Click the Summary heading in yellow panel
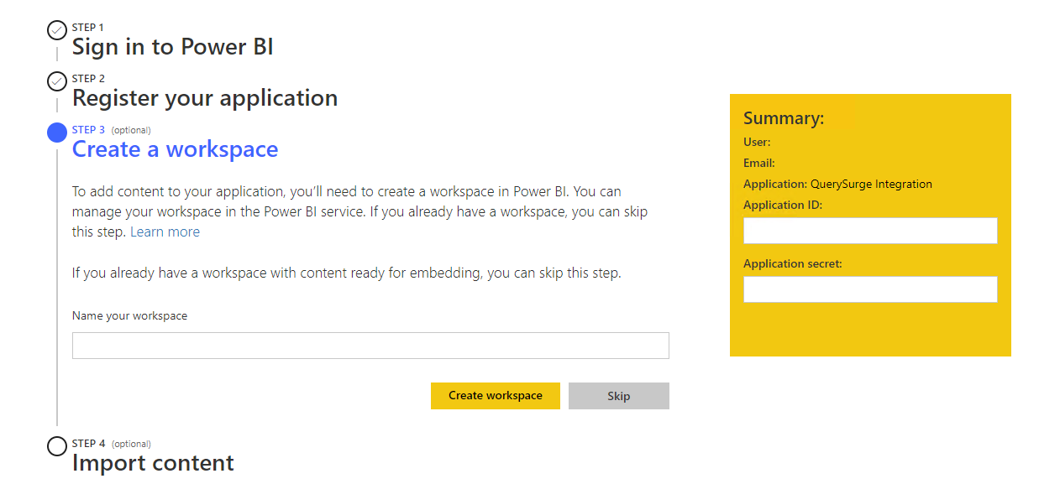Viewport: 1060px width, 484px height. pyautogui.click(x=783, y=118)
